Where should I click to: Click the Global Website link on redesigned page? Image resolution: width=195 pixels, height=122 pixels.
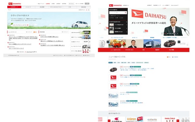pos(175,5)
